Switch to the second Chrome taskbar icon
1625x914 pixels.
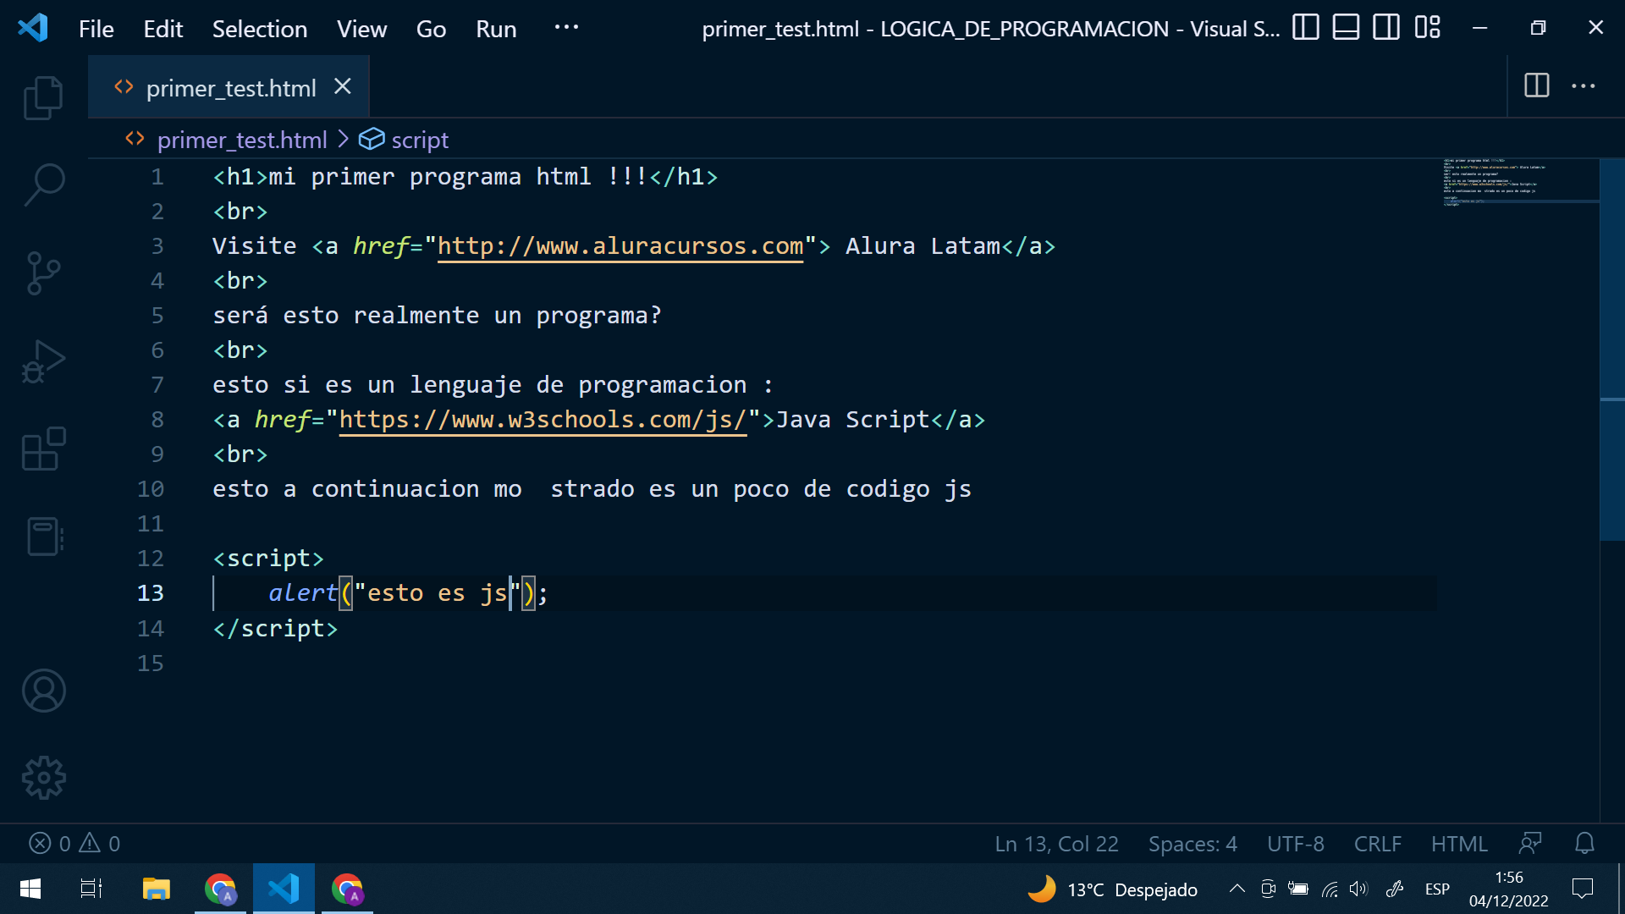point(347,889)
